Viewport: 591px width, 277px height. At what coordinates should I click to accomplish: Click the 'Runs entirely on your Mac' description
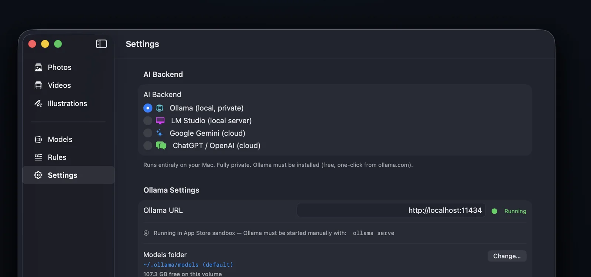278,165
